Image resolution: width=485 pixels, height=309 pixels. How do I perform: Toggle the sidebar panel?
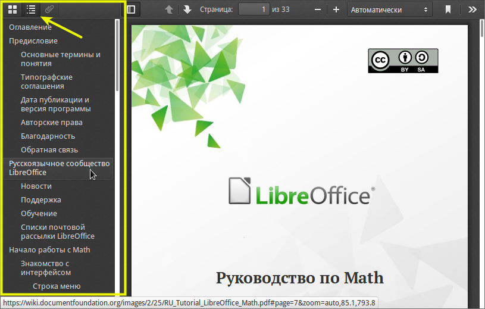[131, 10]
